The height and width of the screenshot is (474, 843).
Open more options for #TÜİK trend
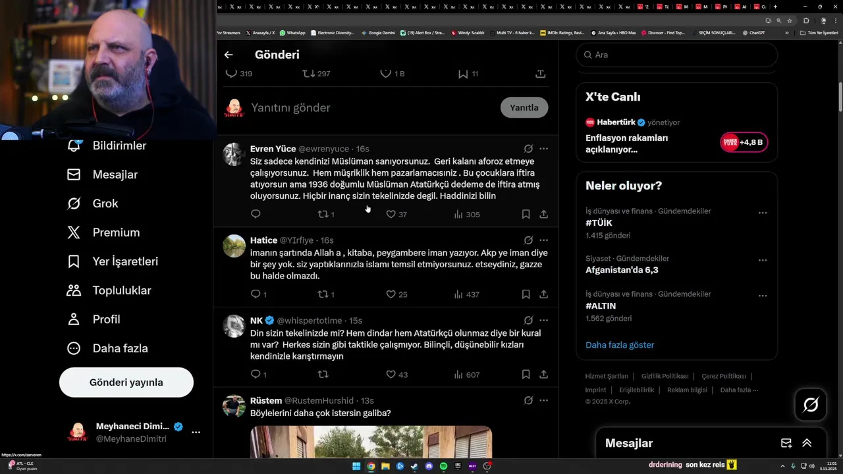pyautogui.click(x=763, y=213)
